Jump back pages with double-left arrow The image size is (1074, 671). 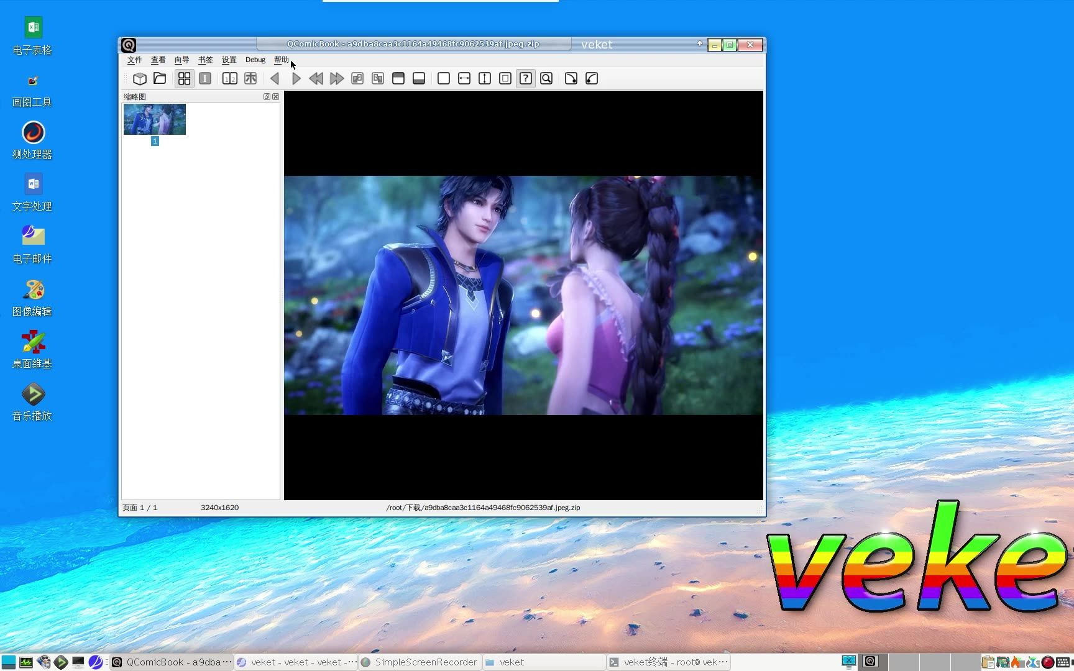click(316, 78)
